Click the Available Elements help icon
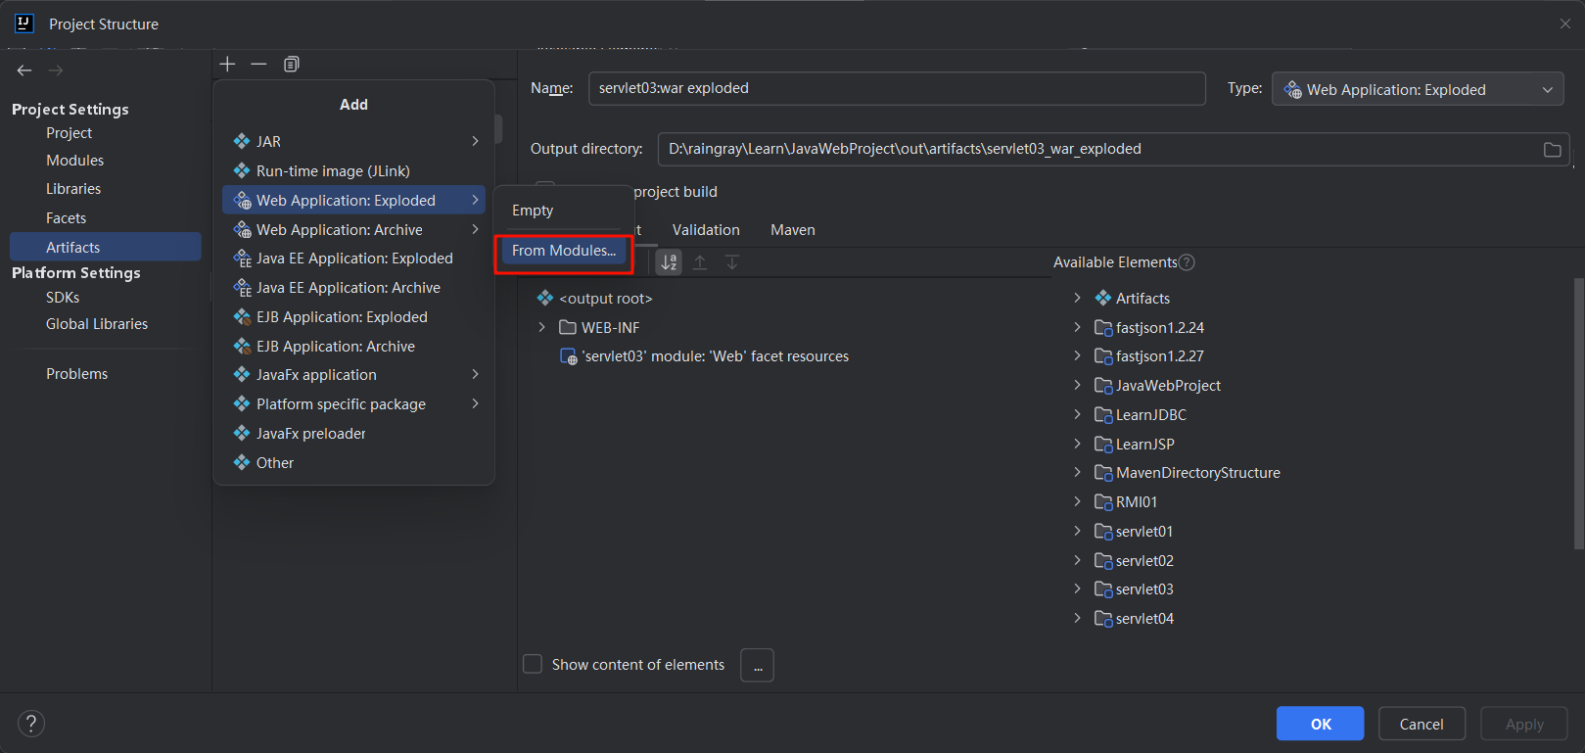The image size is (1585, 753). (x=1187, y=262)
